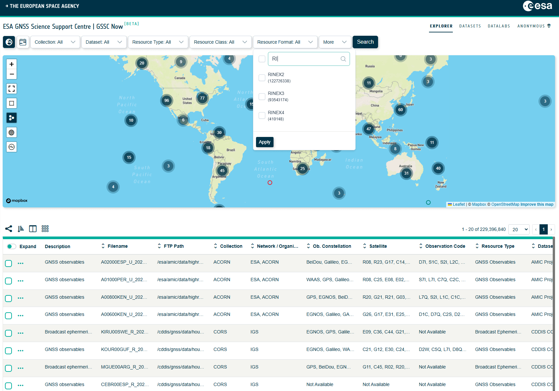Viewport: 559px width, 391px height.
Task: Toggle the globe projection icon on the map
Action: coord(12,132)
